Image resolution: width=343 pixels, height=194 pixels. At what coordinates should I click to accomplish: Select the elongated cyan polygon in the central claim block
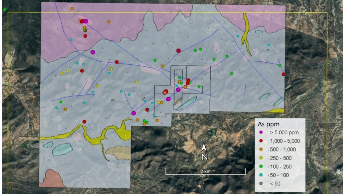[187, 103]
